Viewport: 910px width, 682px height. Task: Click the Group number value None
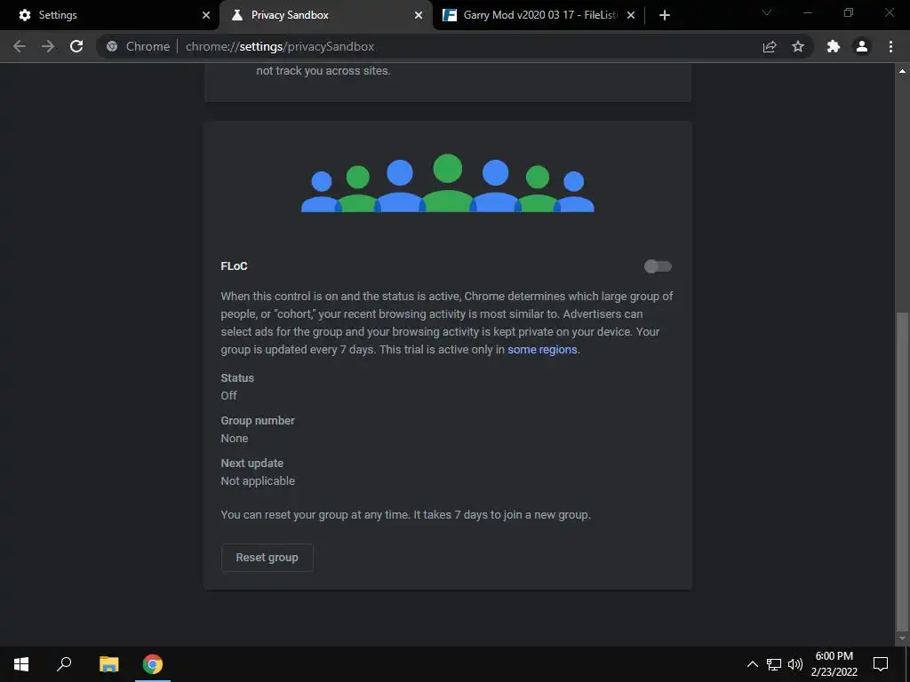(235, 439)
